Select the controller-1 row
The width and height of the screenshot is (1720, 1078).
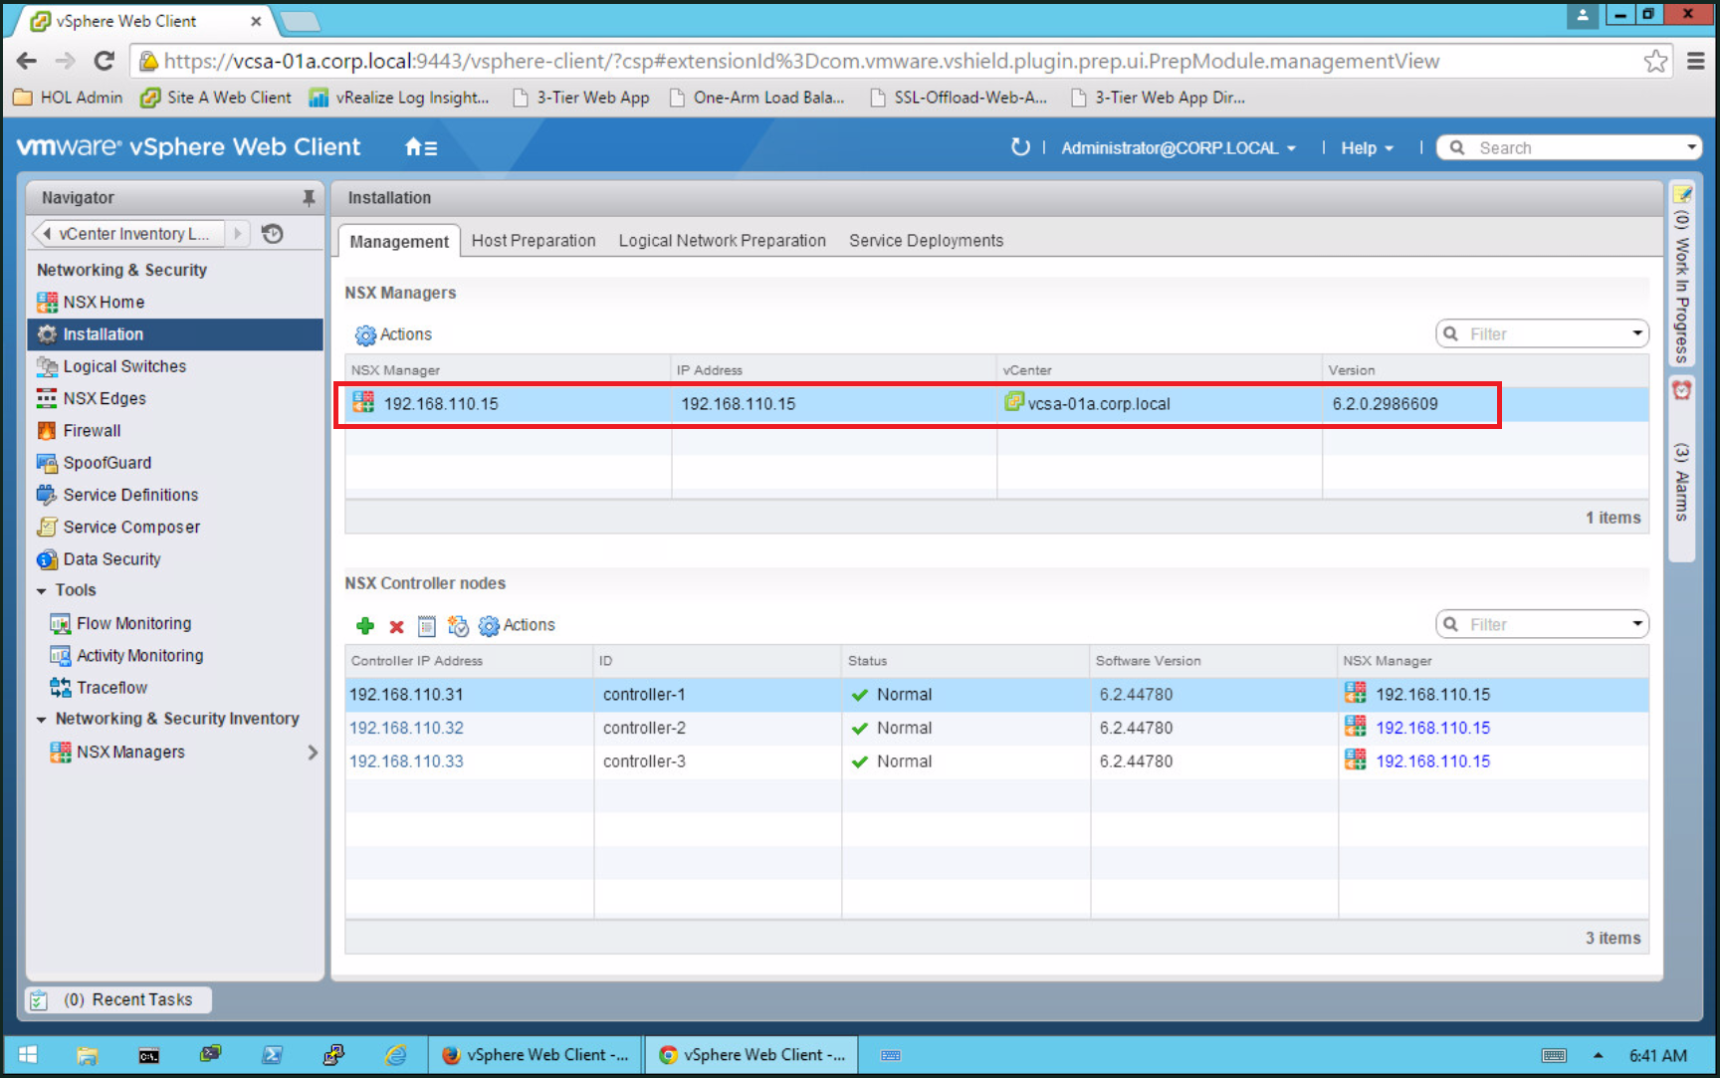pyautogui.click(x=996, y=695)
